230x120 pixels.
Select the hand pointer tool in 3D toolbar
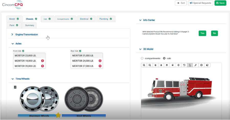190,65
